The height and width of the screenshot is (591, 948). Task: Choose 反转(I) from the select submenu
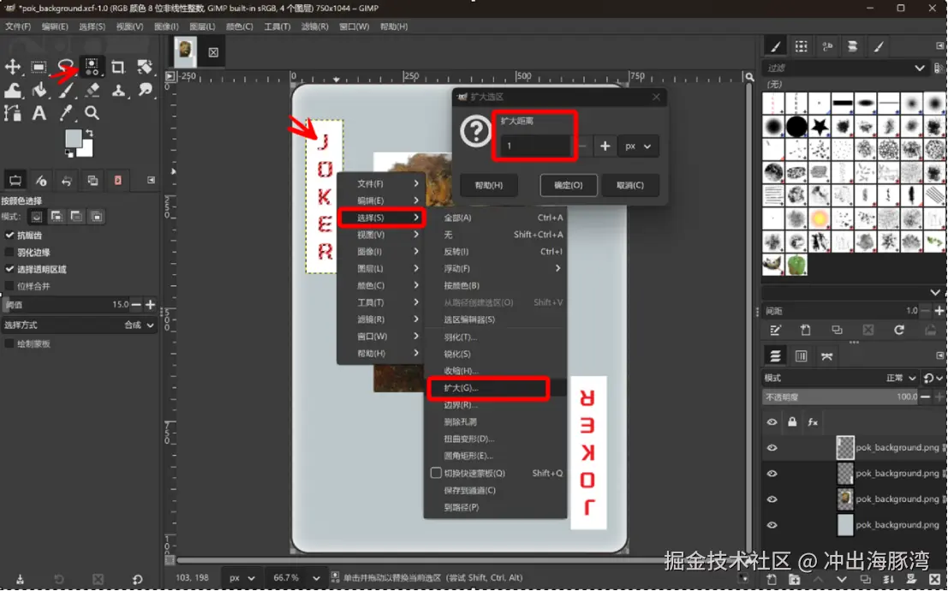495,252
